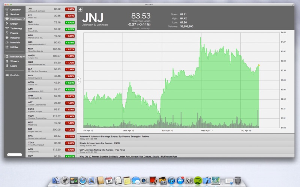Open Safari compass in the dock

[82, 180]
